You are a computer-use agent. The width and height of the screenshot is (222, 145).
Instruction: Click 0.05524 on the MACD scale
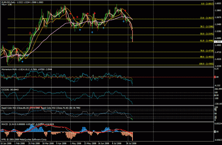click(x=218, y=123)
